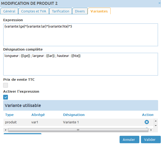161x144 pixels.
Task: Click the active Variantes tab
Action: [x=99, y=11]
